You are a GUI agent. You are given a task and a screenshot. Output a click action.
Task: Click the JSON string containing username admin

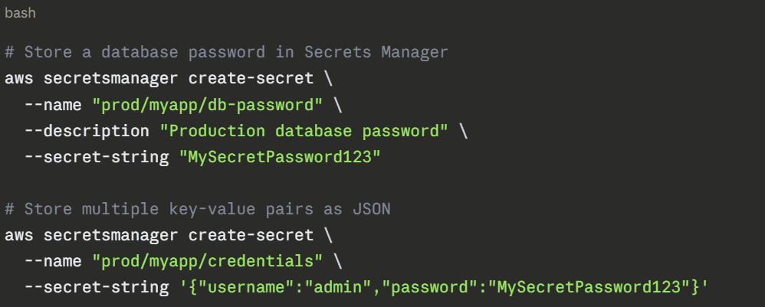point(444,287)
